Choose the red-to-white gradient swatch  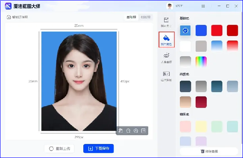pos(232,46)
